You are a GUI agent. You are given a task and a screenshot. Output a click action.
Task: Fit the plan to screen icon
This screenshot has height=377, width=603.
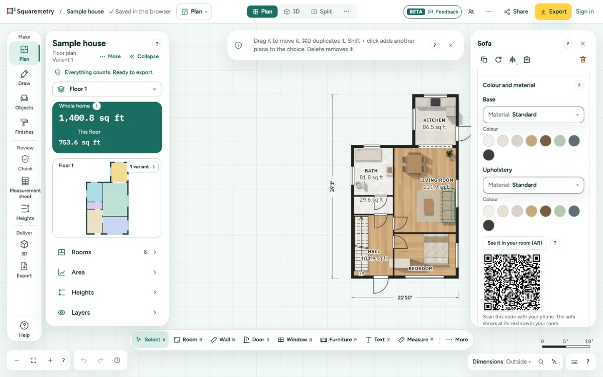pyautogui.click(x=34, y=360)
